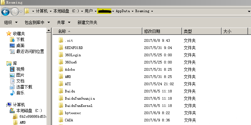Select the 库 libraries icon in sidebar

[x=9, y=63]
